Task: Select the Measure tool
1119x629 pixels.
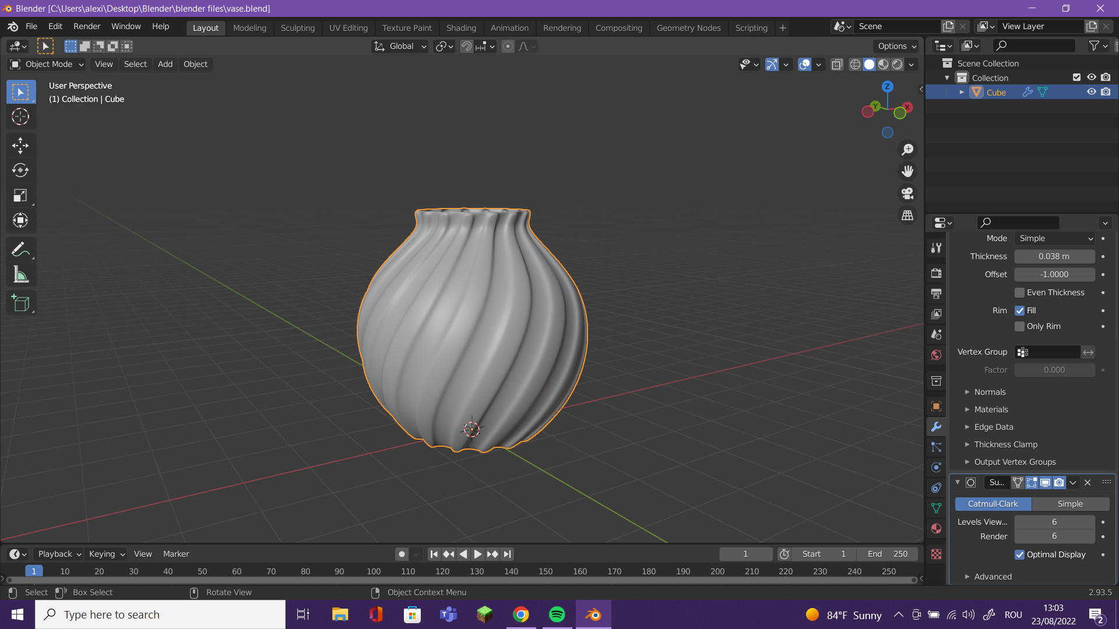Action: (x=20, y=275)
